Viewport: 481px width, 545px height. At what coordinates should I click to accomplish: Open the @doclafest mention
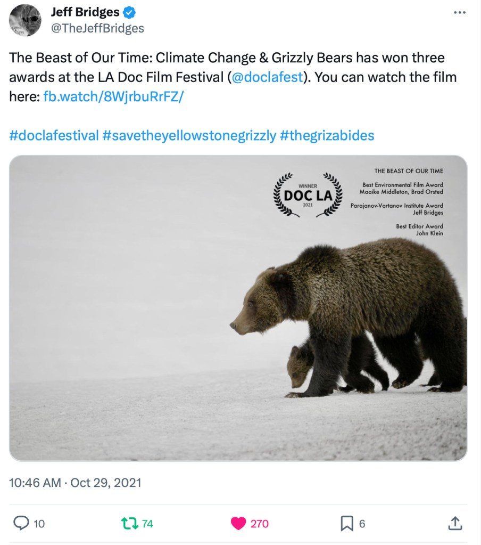tap(267, 77)
